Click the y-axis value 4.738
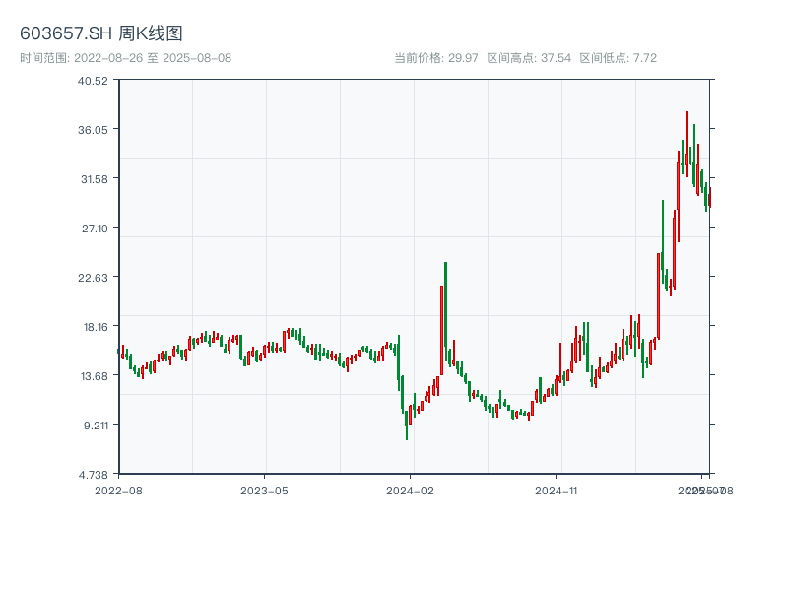The image size is (788, 591). 94,475
